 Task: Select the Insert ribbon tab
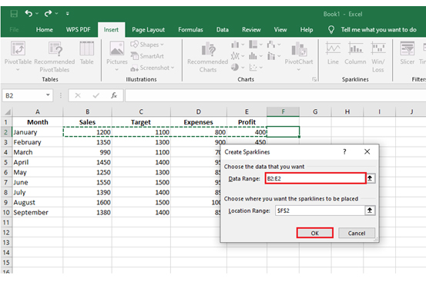point(111,29)
